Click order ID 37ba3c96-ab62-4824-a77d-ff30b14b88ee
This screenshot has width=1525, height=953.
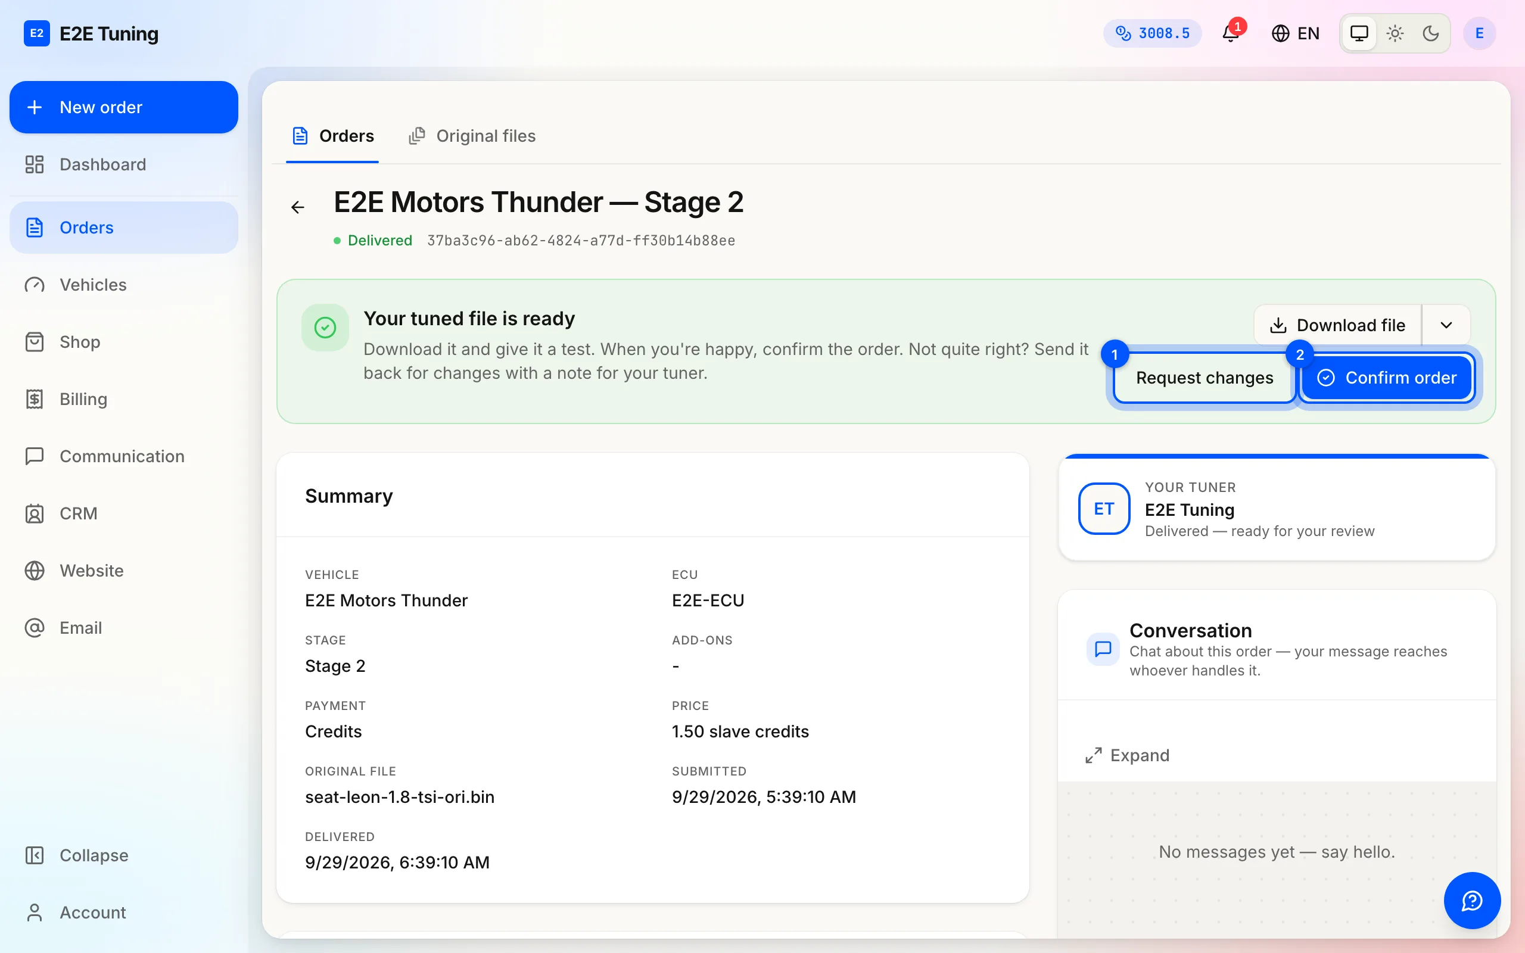point(581,241)
